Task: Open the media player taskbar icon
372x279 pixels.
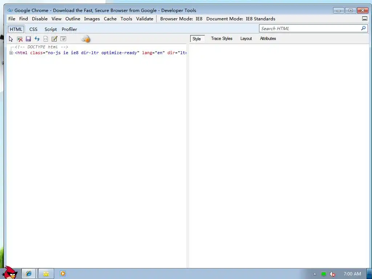Action: tap(62, 274)
